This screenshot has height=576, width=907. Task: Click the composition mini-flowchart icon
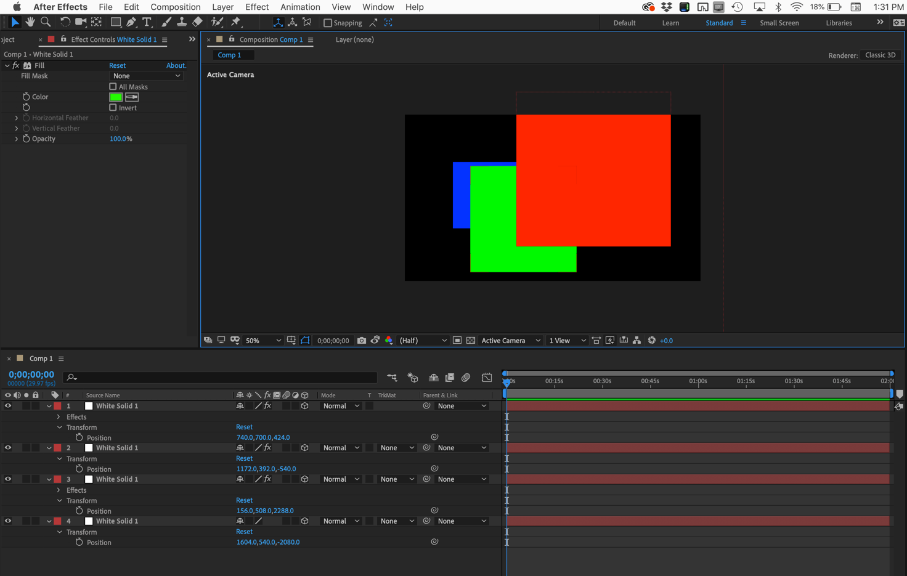click(392, 378)
